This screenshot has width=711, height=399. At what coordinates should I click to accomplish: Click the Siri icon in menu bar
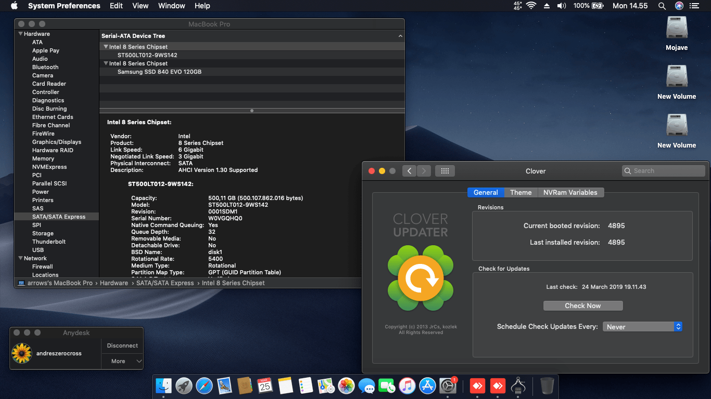(679, 6)
